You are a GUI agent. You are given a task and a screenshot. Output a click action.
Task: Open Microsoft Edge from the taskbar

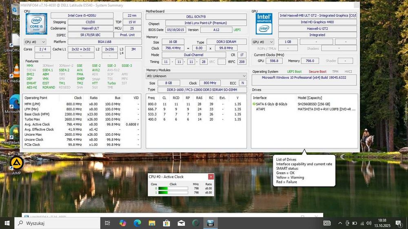coord(137,223)
